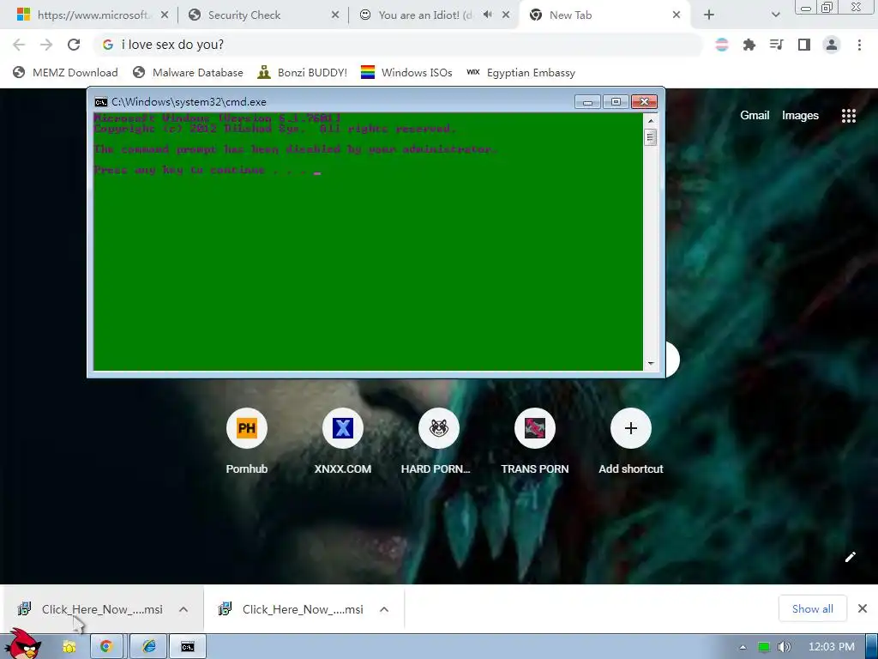Viewport: 878px width, 659px height.
Task: Open the Malware Database bookmark
Action: [x=188, y=73]
